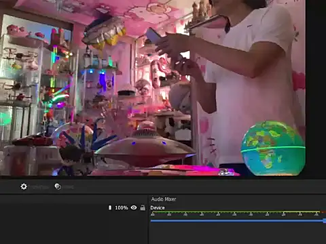
Task: Open the Filters icon beside Properties
Action: [58, 186]
